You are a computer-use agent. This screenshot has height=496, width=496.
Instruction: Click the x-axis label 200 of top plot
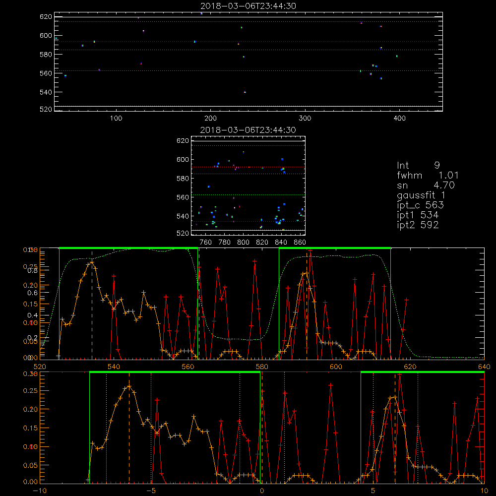[x=210, y=119]
